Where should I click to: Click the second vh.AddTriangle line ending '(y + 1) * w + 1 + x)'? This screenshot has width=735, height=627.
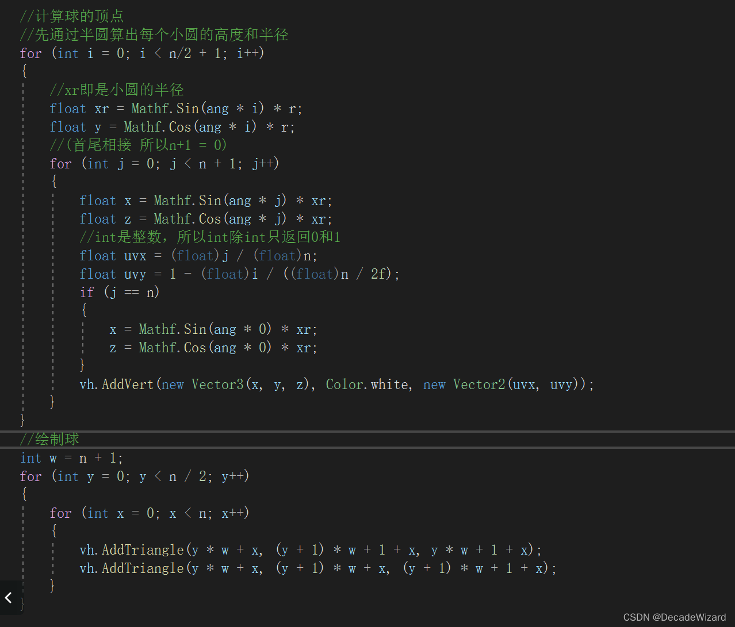pos(318,568)
